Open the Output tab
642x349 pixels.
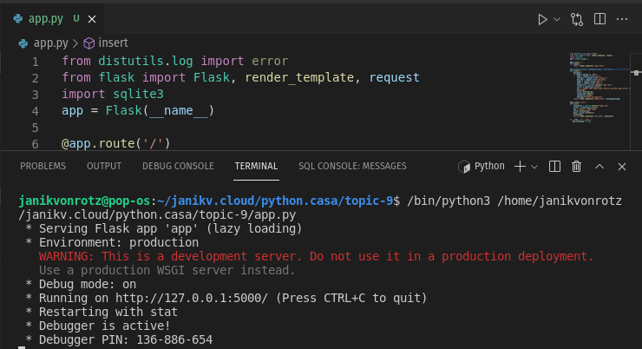click(104, 166)
